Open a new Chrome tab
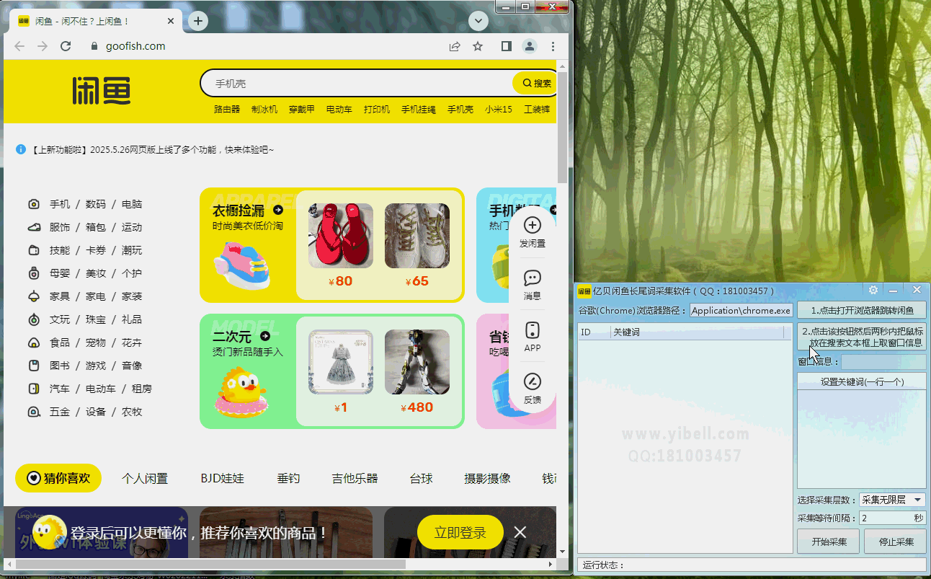Image resolution: width=931 pixels, height=579 pixels. pyautogui.click(x=197, y=21)
